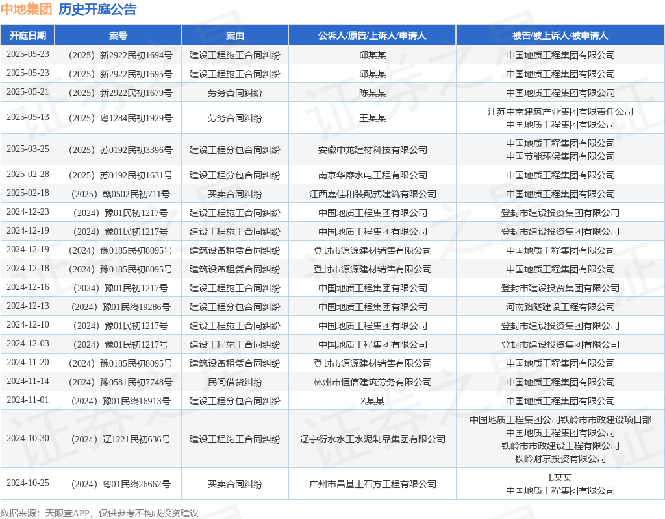Click the date 2024-12-16

(x=28, y=287)
